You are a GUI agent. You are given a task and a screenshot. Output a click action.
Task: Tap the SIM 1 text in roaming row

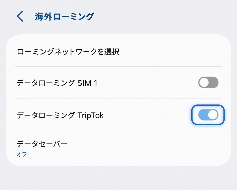87,83
